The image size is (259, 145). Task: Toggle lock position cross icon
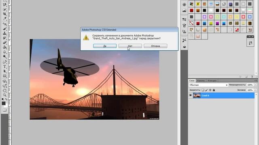pyautogui.click(x=210, y=90)
